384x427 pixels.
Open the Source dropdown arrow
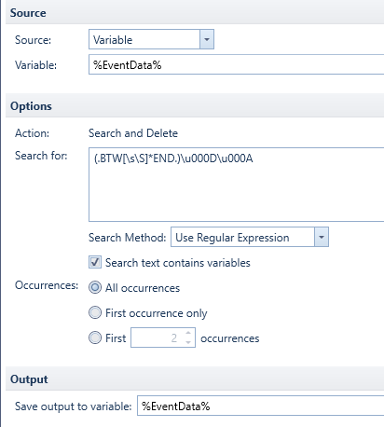(207, 39)
